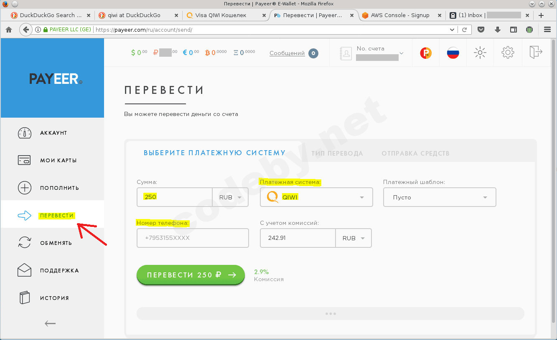Click the red Payeer coin icon
Viewport: 557px width, 340px height.
click(x=426, y=53)
